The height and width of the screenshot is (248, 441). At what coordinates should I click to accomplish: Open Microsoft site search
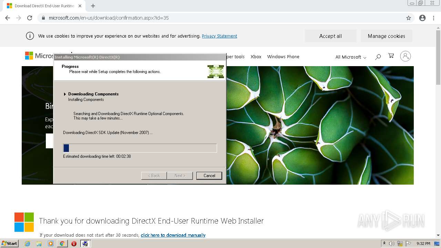[378, 56]
